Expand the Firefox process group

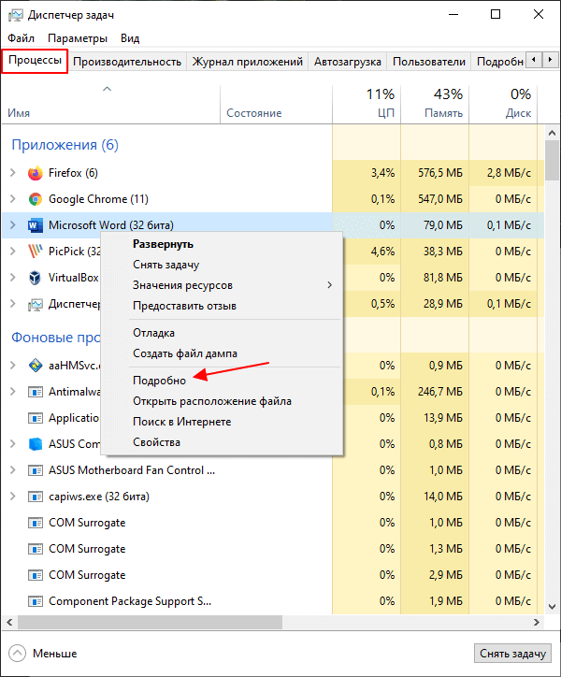click(13, 173)
